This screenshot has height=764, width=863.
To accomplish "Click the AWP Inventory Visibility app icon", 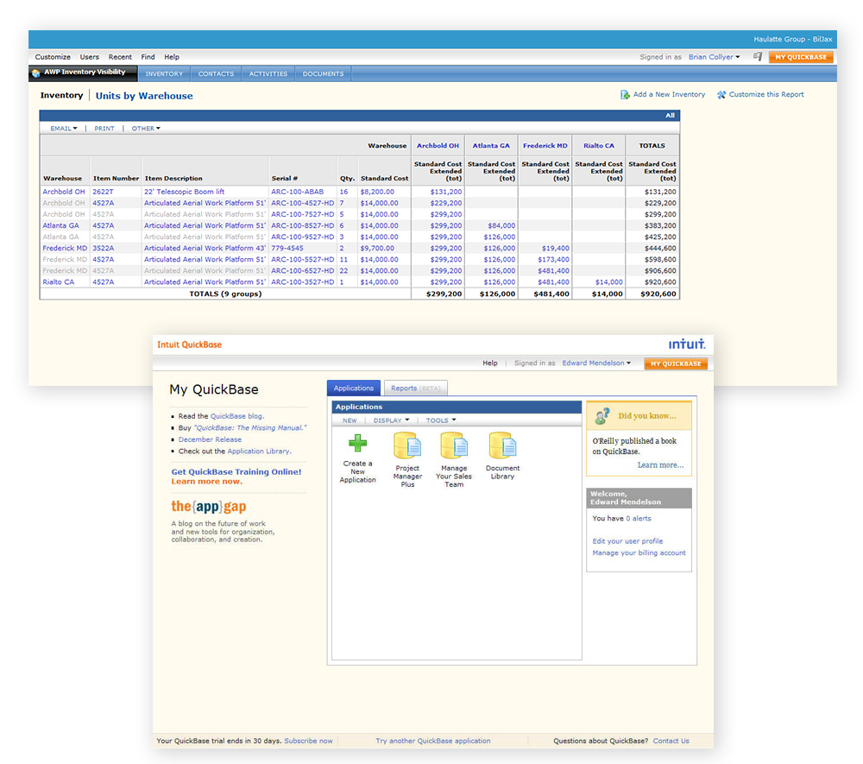I will [35, 73].
